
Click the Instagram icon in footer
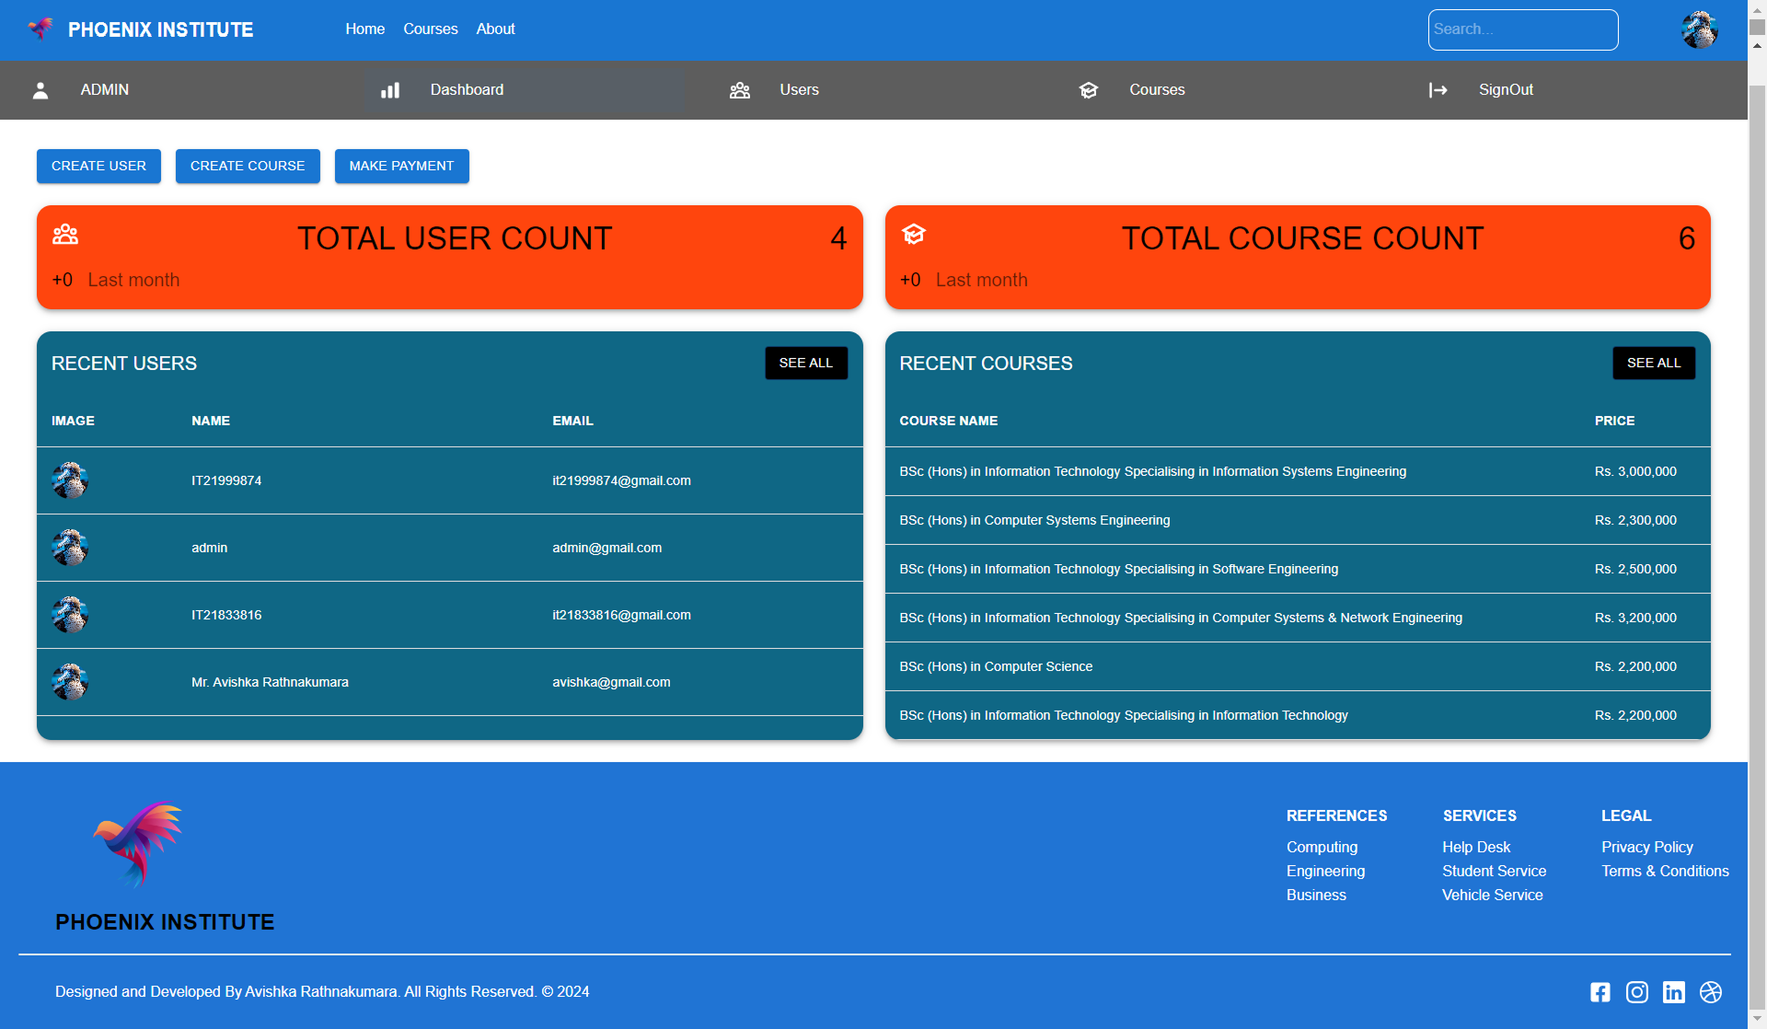(x=1637, y=992)
